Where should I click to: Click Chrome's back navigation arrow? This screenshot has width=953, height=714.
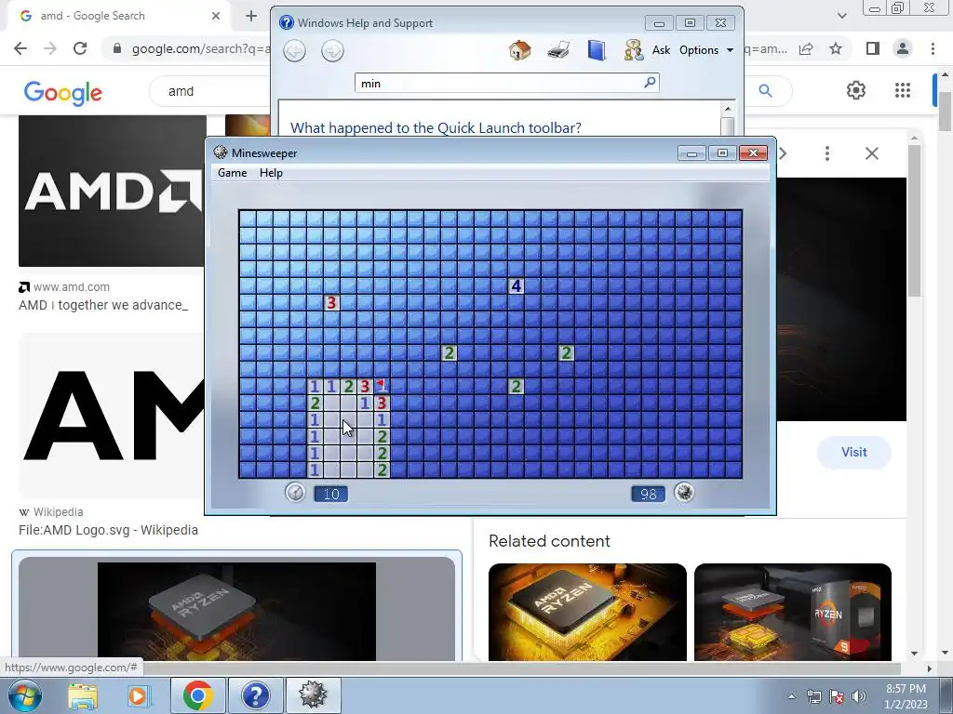pos(20,48)
